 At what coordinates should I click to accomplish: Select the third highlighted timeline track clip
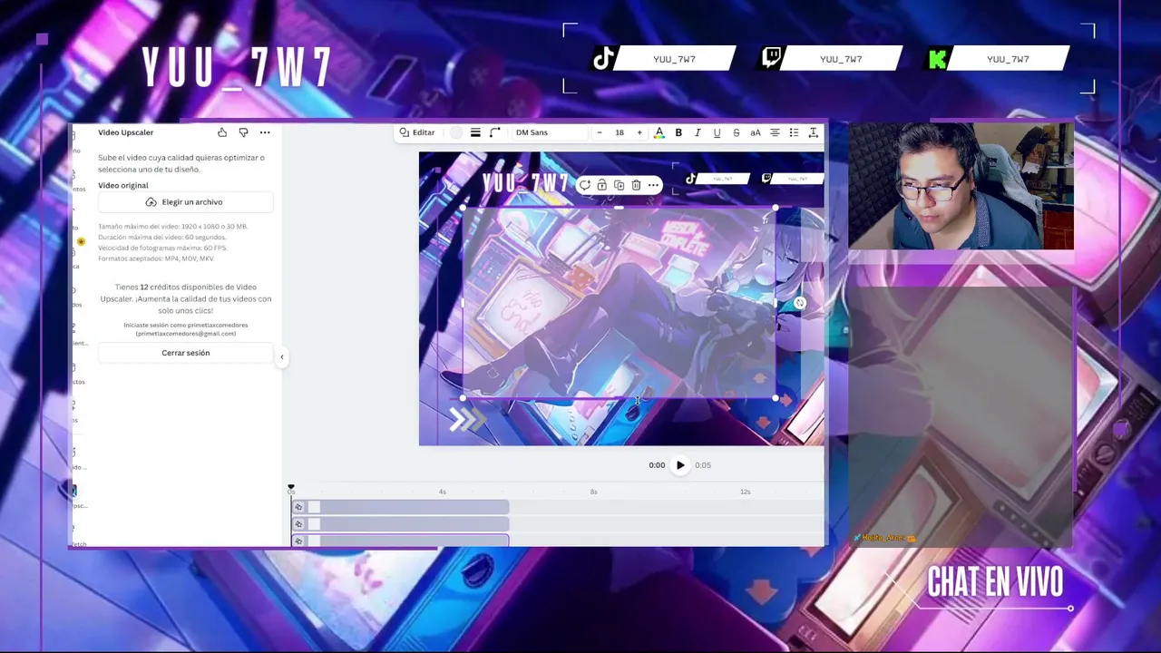[400, 541]
